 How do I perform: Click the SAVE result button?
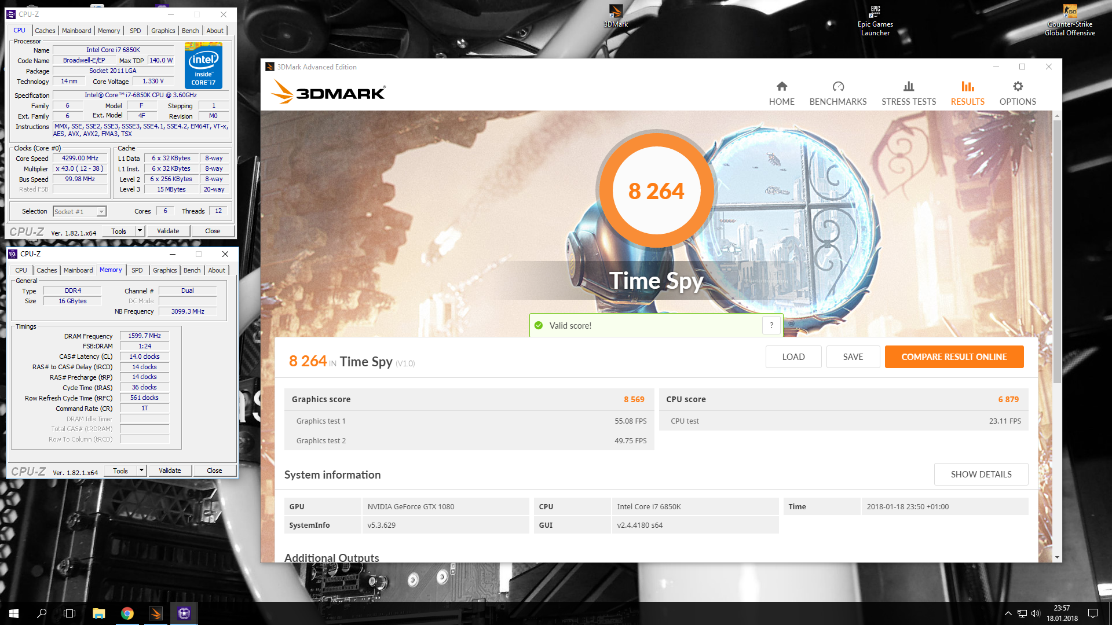pyautogui.click(x=853, y=357)
